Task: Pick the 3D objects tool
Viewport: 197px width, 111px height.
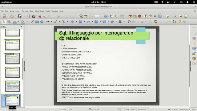Action: click(x=120, y=22)
